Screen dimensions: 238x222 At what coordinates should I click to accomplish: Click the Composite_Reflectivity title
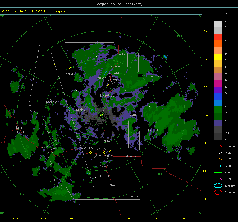coord(119,4)
